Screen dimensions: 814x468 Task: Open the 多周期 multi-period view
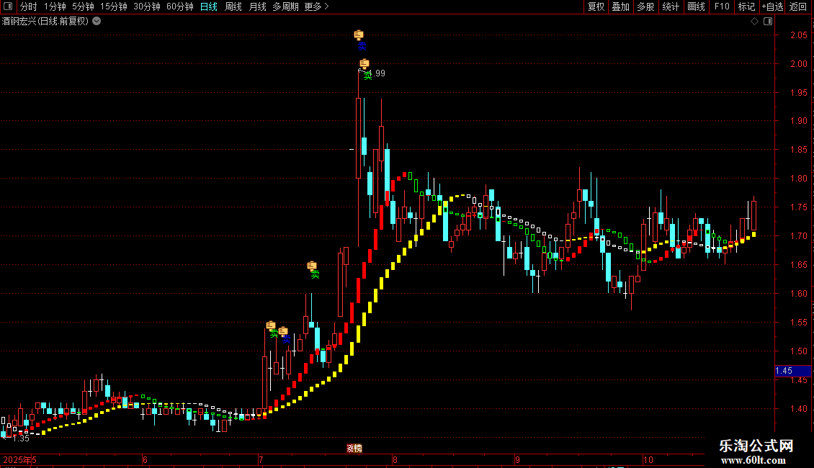285,6
